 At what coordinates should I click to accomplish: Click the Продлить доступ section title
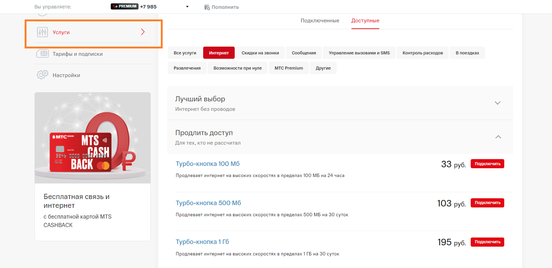[x=204, y=133]
